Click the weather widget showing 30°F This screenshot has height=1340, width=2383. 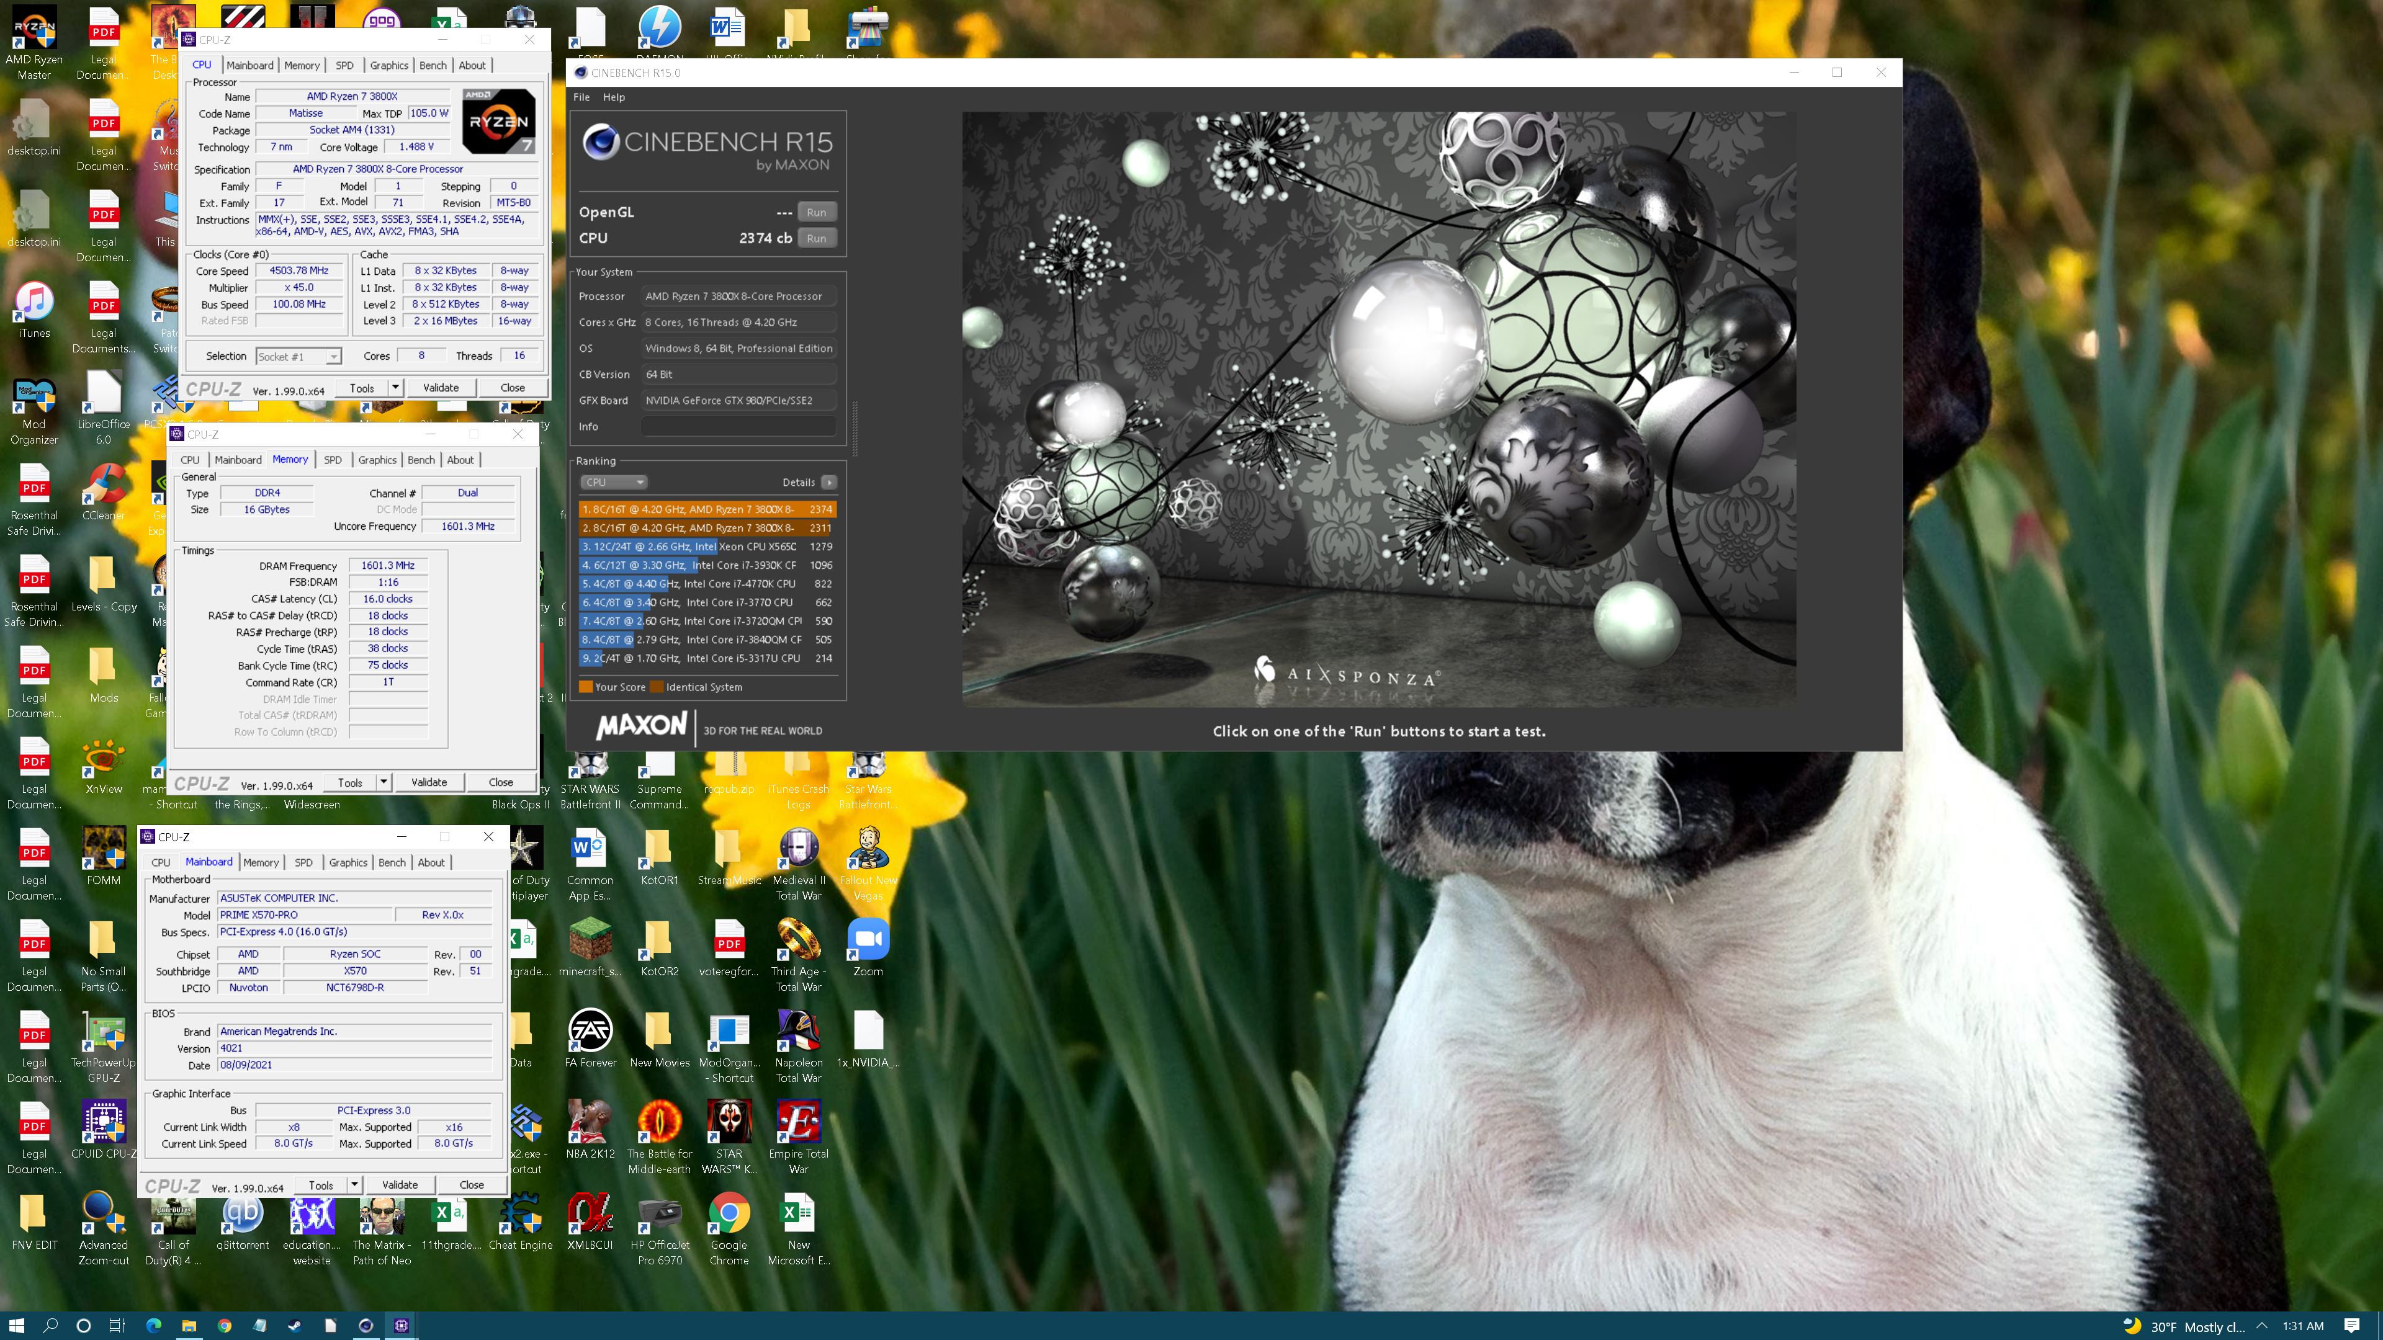pyautogui.click(x=2185, y=1326)
